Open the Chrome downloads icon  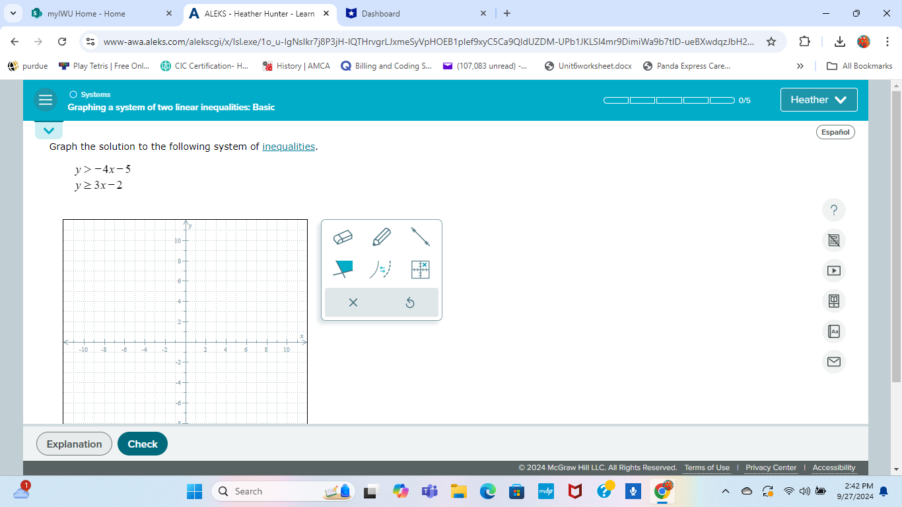pyautogui.click(x=840, y=42)
